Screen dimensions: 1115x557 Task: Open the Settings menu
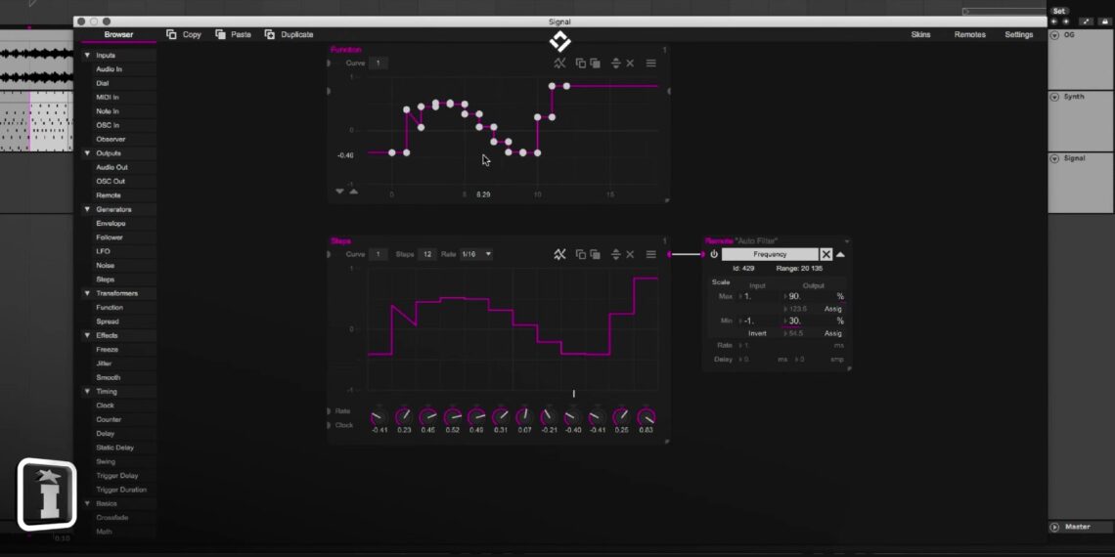[1018, 34]
